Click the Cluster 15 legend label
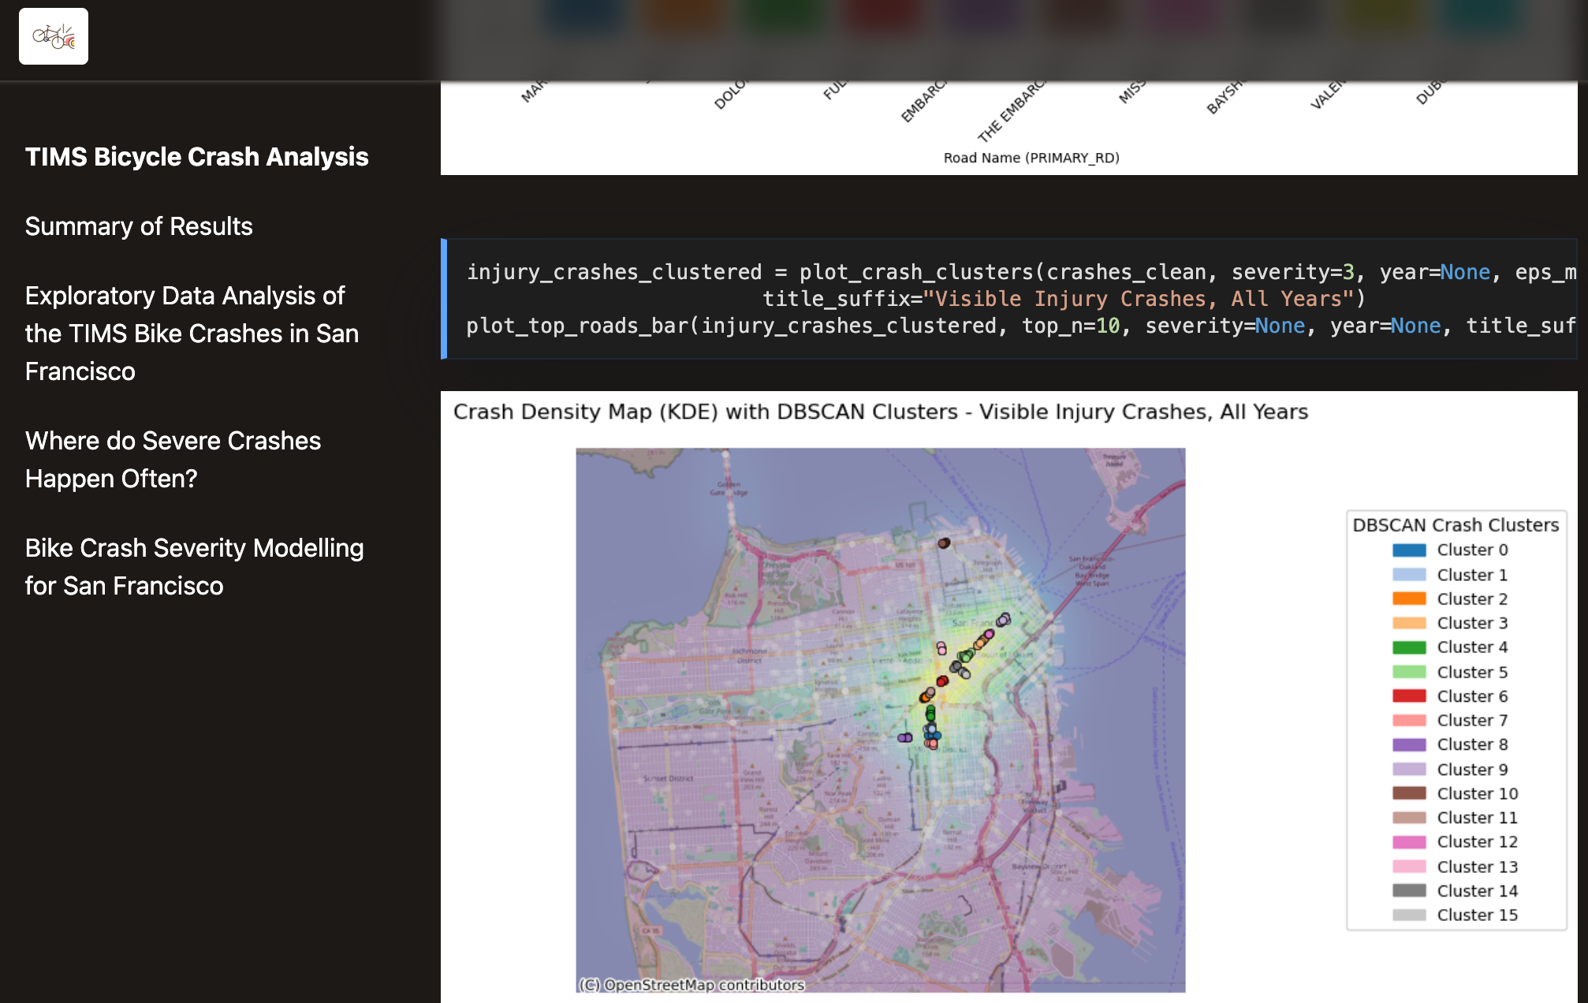Viewport: 1588px width, 1003px height. click(x=1477, y=915)
